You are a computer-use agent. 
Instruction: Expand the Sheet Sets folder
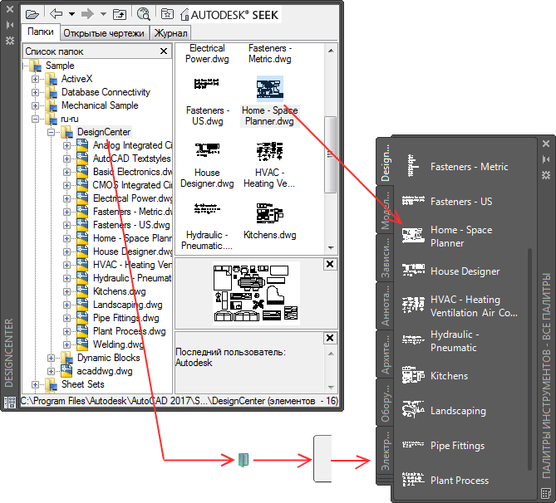coord(35,384)
